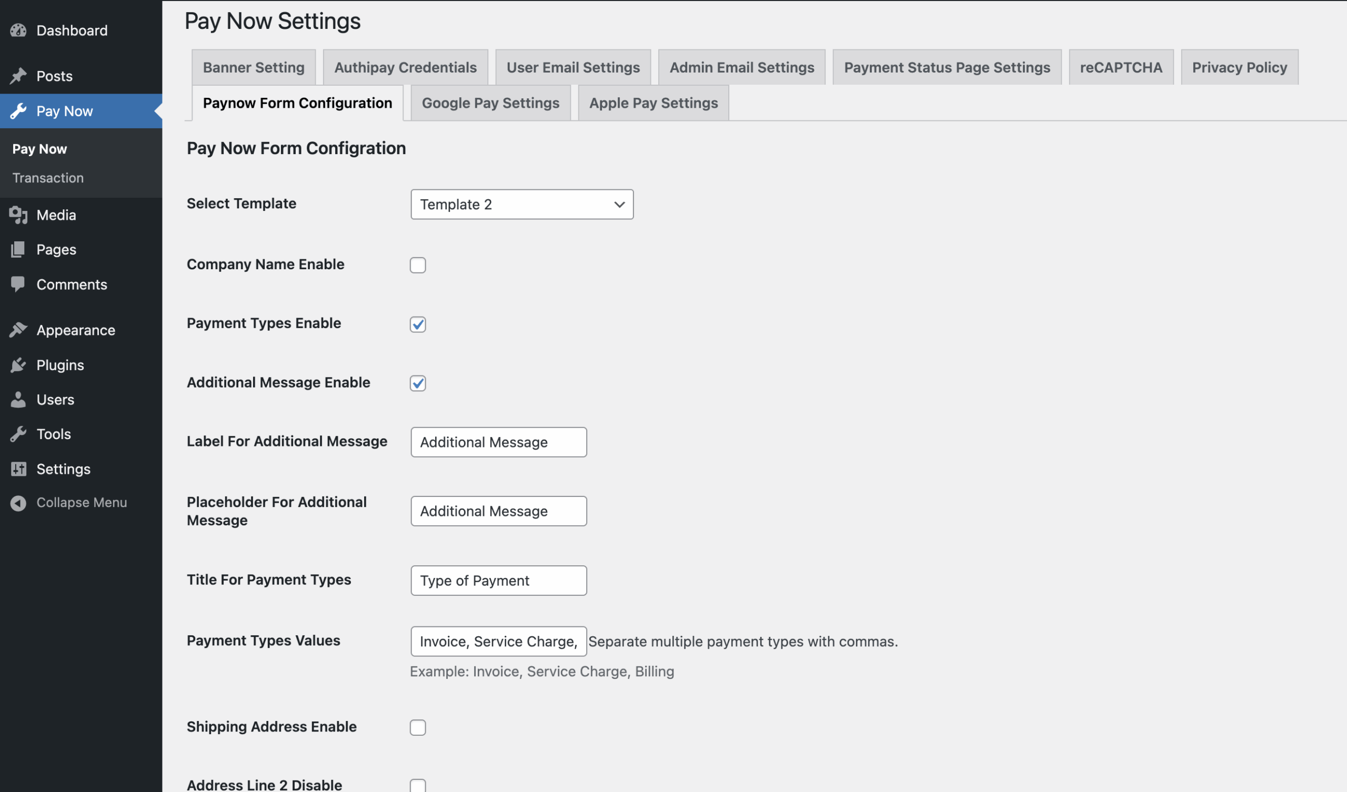Click the Title For Payment Types field
Image resolution: width=1347 pixels, height=792 pixels.
point(498,581)
